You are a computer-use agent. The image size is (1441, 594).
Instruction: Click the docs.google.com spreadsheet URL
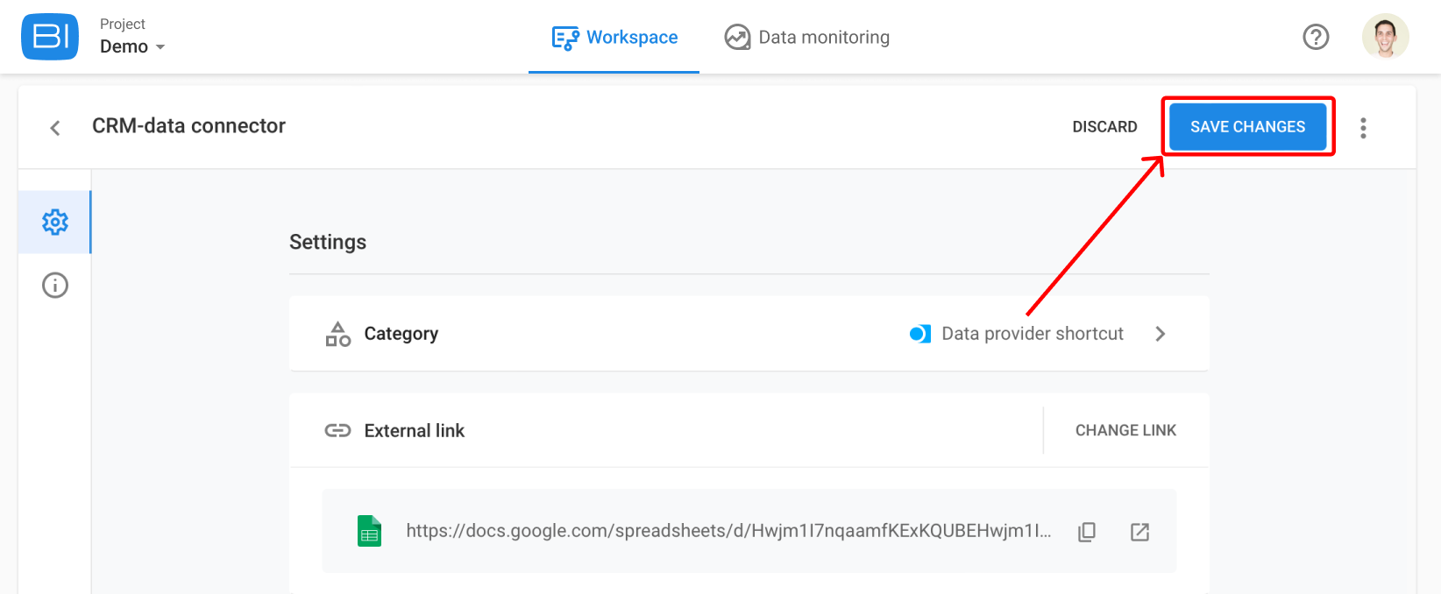728,531
